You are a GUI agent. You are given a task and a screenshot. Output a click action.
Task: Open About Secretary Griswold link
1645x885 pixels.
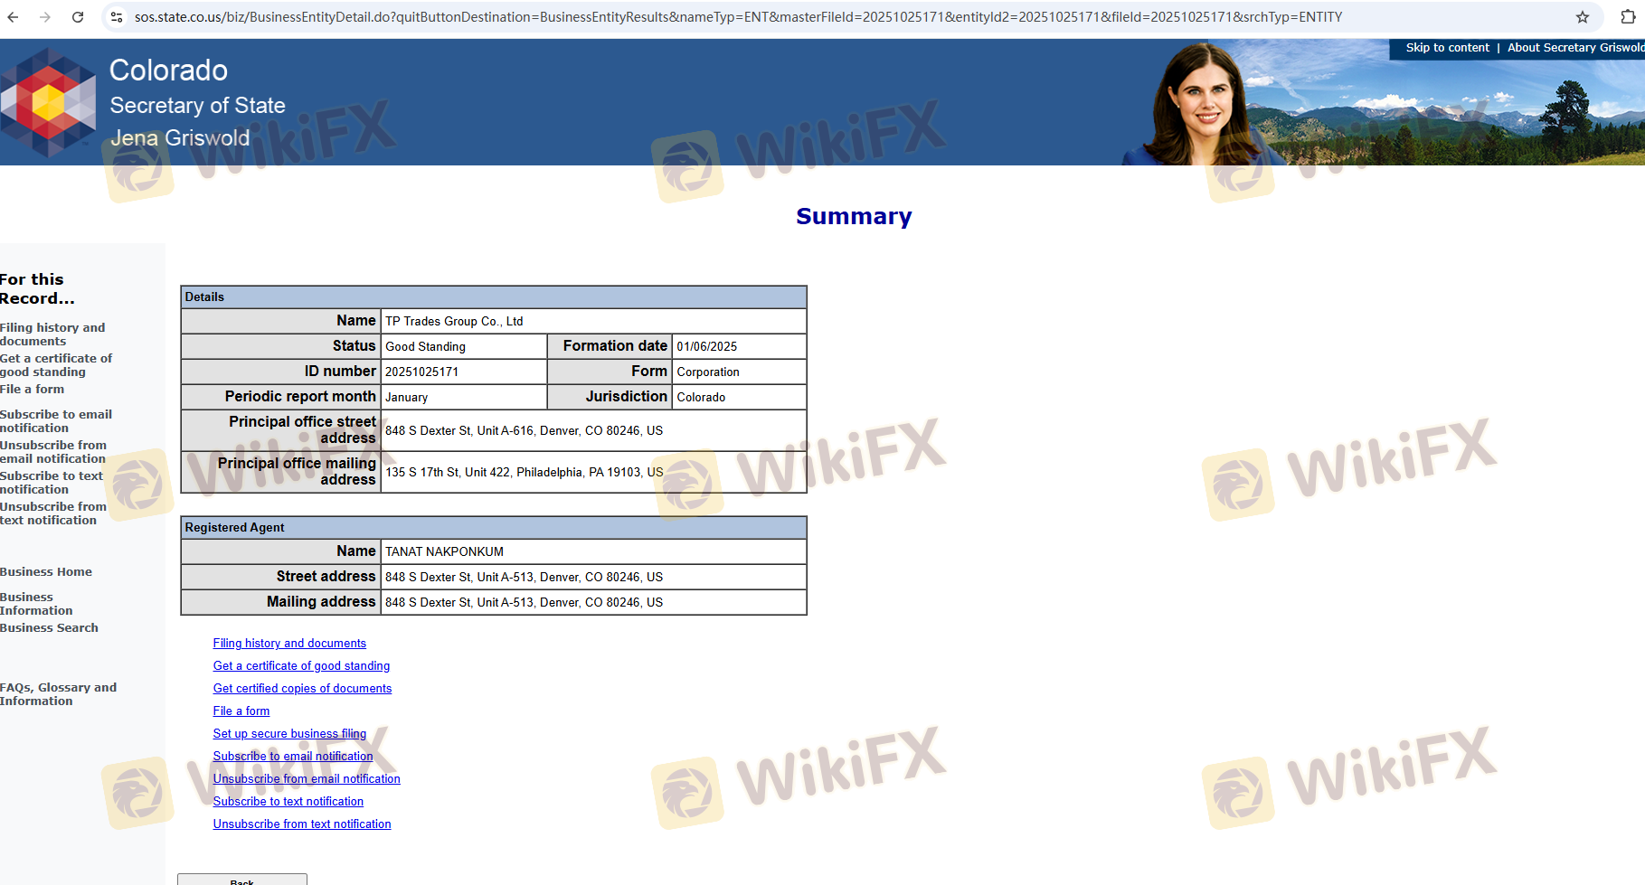point(1574,48)
